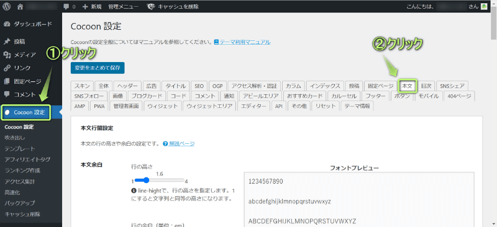Switch to スキン tab

(82, 86)
